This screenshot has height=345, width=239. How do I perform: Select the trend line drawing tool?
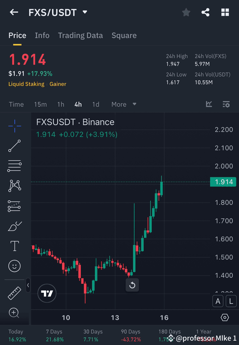14,146
